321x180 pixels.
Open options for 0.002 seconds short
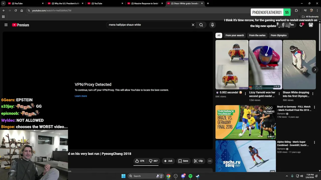coord(245,94)
